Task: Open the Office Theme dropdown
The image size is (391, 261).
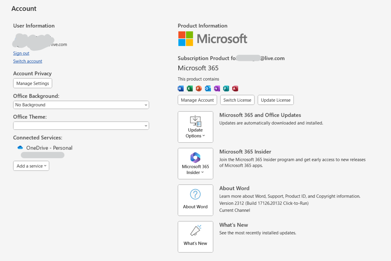Action: tap(81, 126)
